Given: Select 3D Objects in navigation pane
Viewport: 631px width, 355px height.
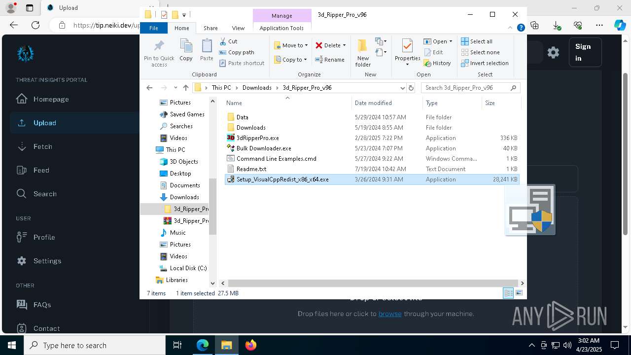Looking at the screenshot, I should pos(184,162).
